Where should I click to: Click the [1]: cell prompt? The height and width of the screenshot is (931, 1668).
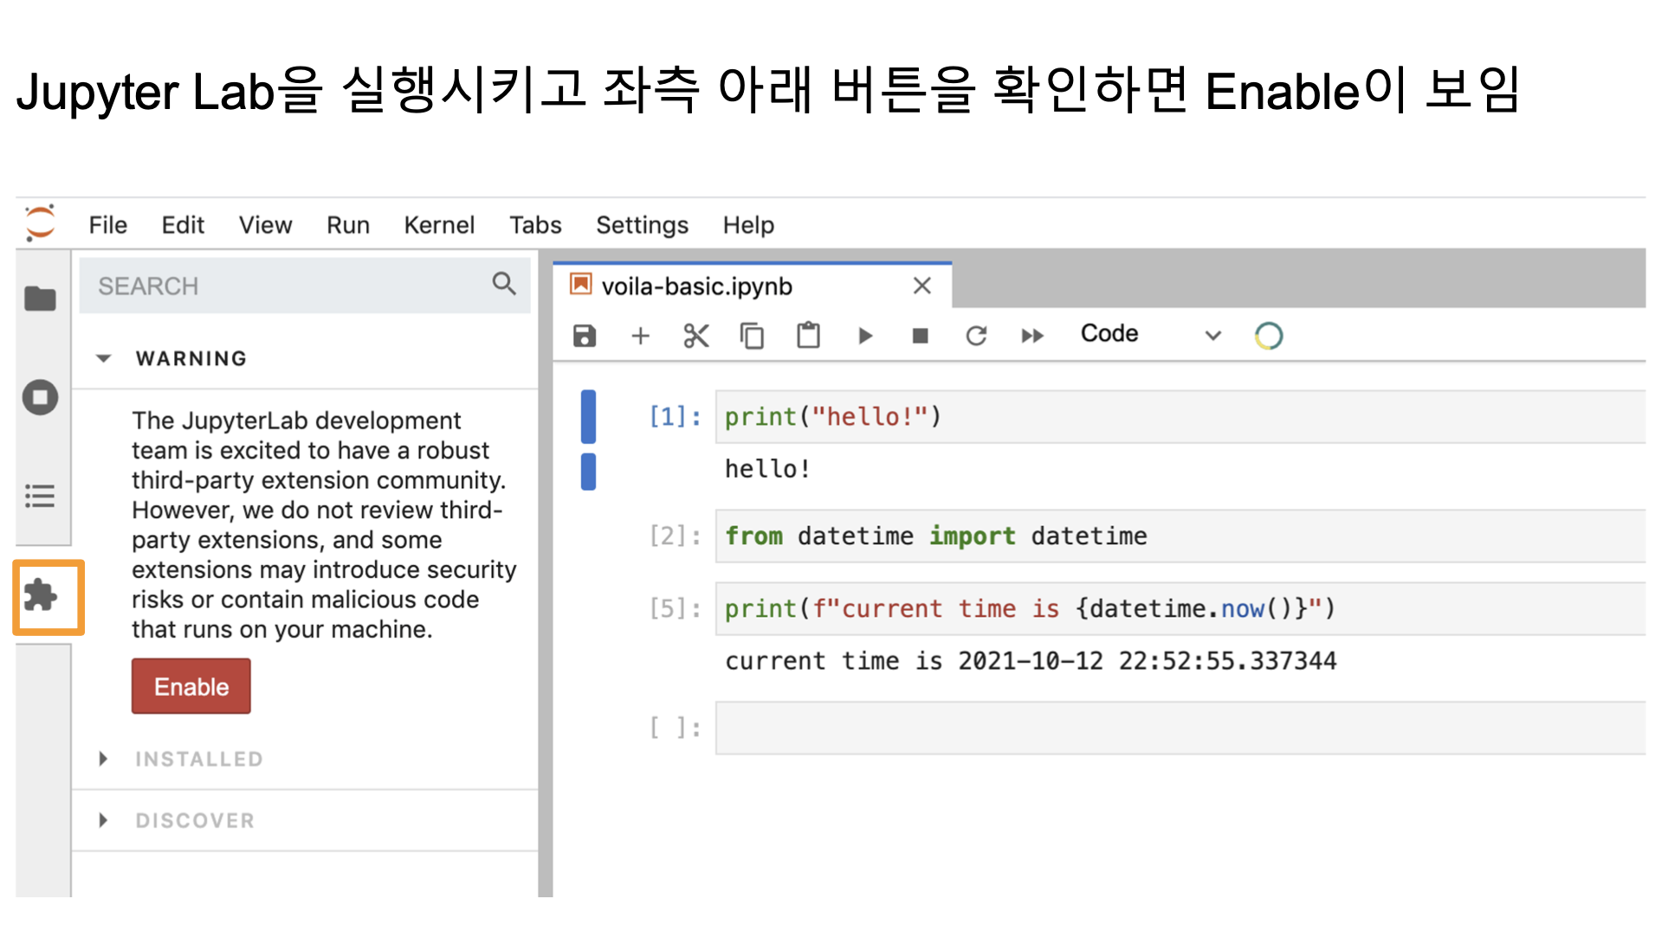pyautogui.click(x=676, y=417)
